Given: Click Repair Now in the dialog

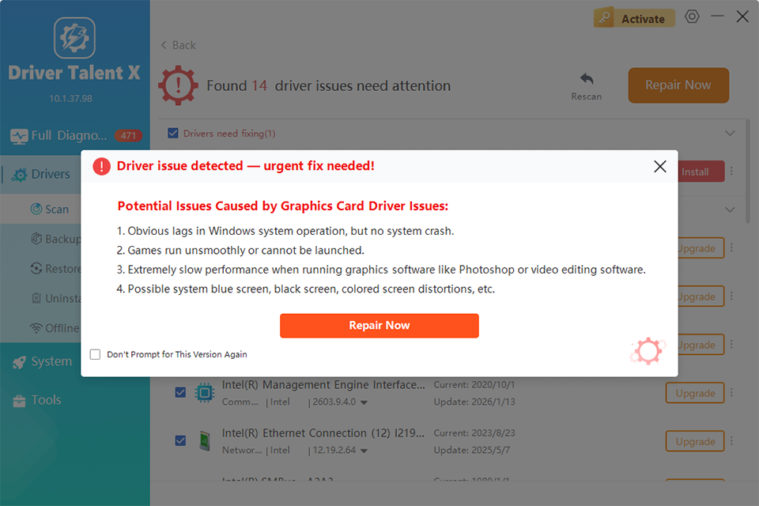Looking at the screenshot, I should [379, 326].
